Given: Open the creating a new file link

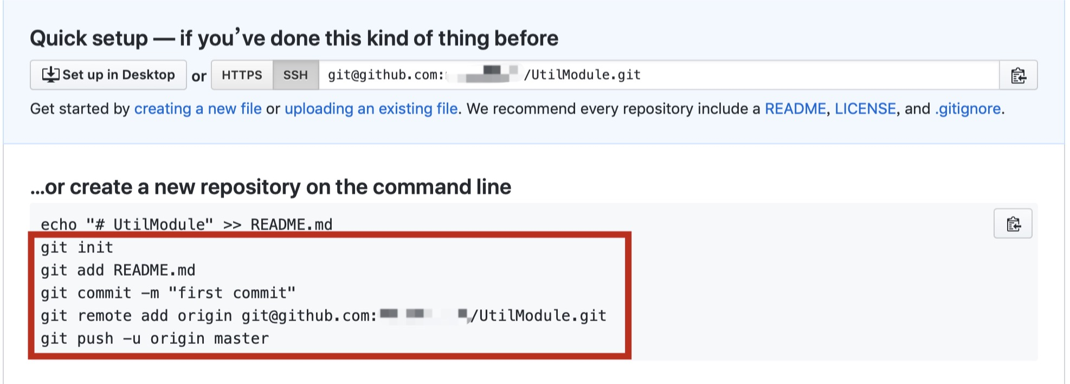Looking at the screenshot, I should click(x=198, y=109).
